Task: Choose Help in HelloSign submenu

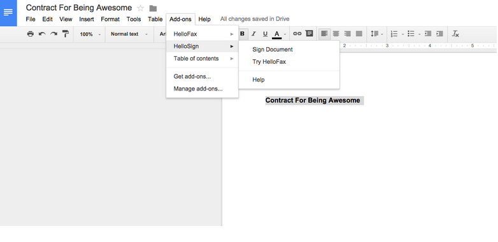Action: pyautogui.click(x=289, y=80)
